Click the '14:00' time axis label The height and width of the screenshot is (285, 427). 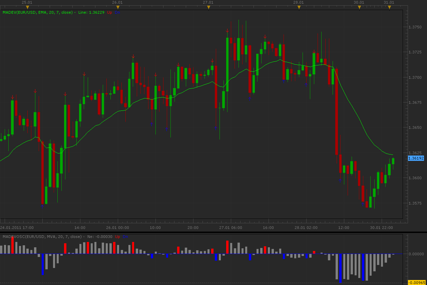click(x=80, y=228)
